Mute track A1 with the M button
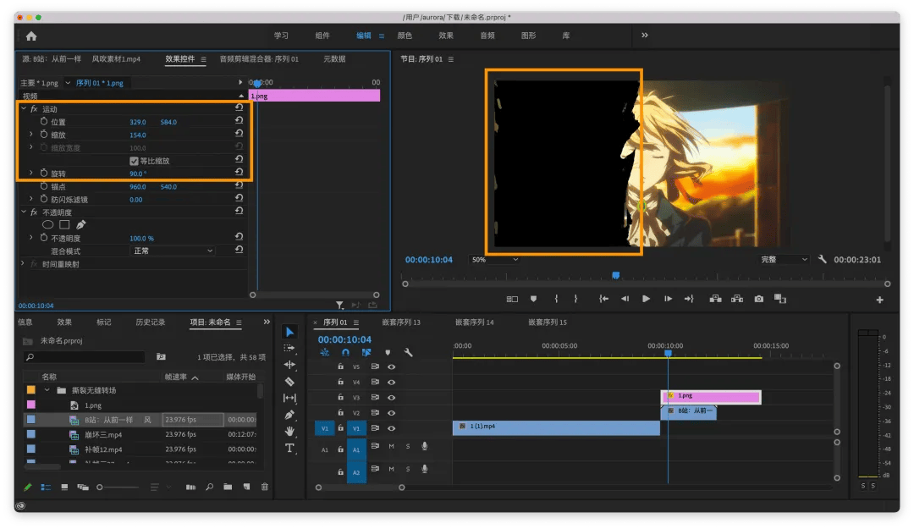The height and width of the screenshot is (529, 914). pyautogui.click(x=392, y=446)
